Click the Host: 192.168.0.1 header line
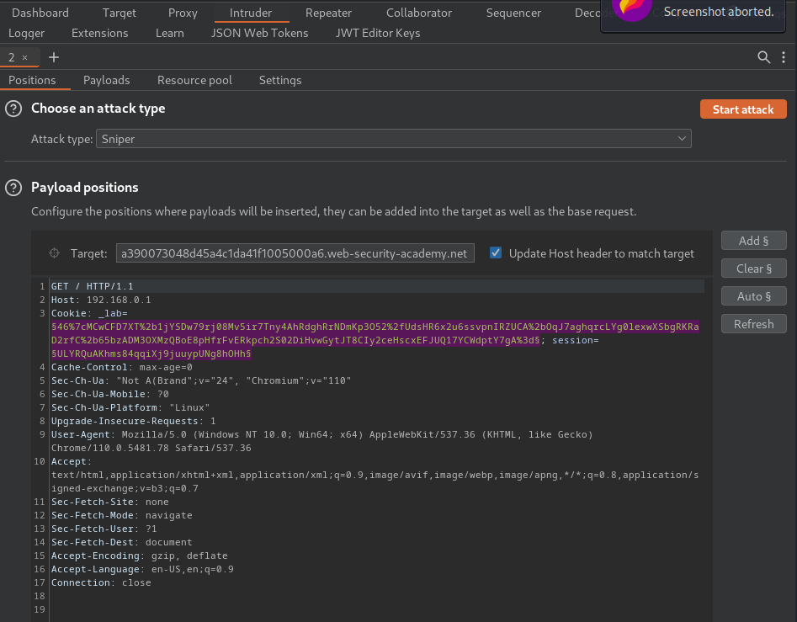The width and height of the screenshot is (797, 622). pos(101,300)
